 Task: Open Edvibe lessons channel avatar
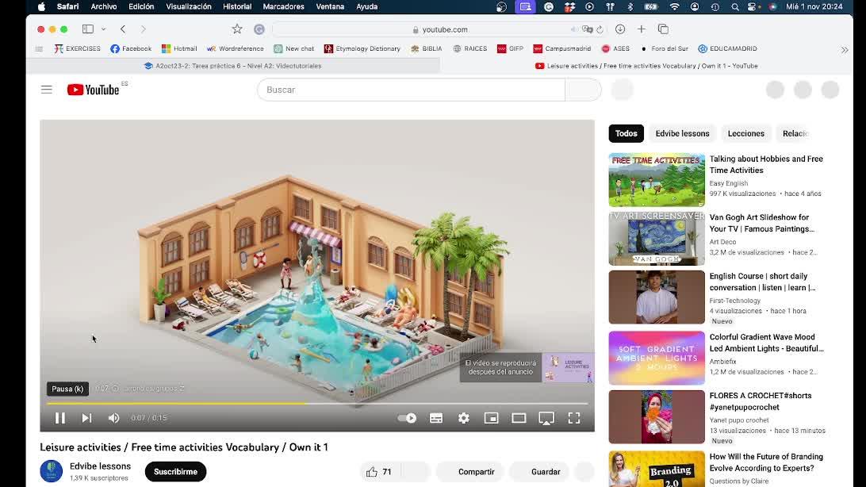coord(52,472)
